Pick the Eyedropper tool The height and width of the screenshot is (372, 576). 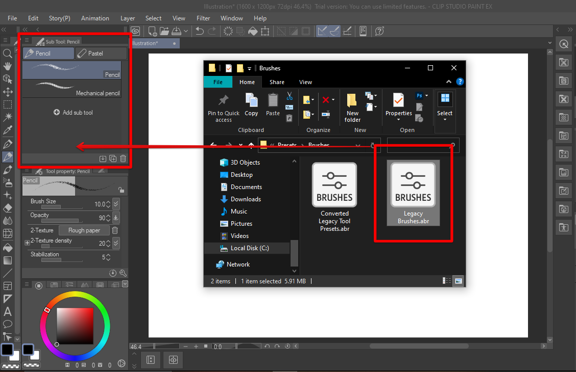click(8, 131)
